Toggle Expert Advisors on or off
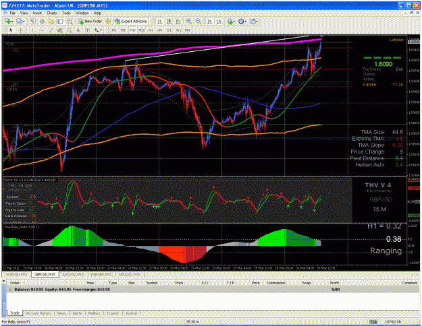 click(131, 21)
